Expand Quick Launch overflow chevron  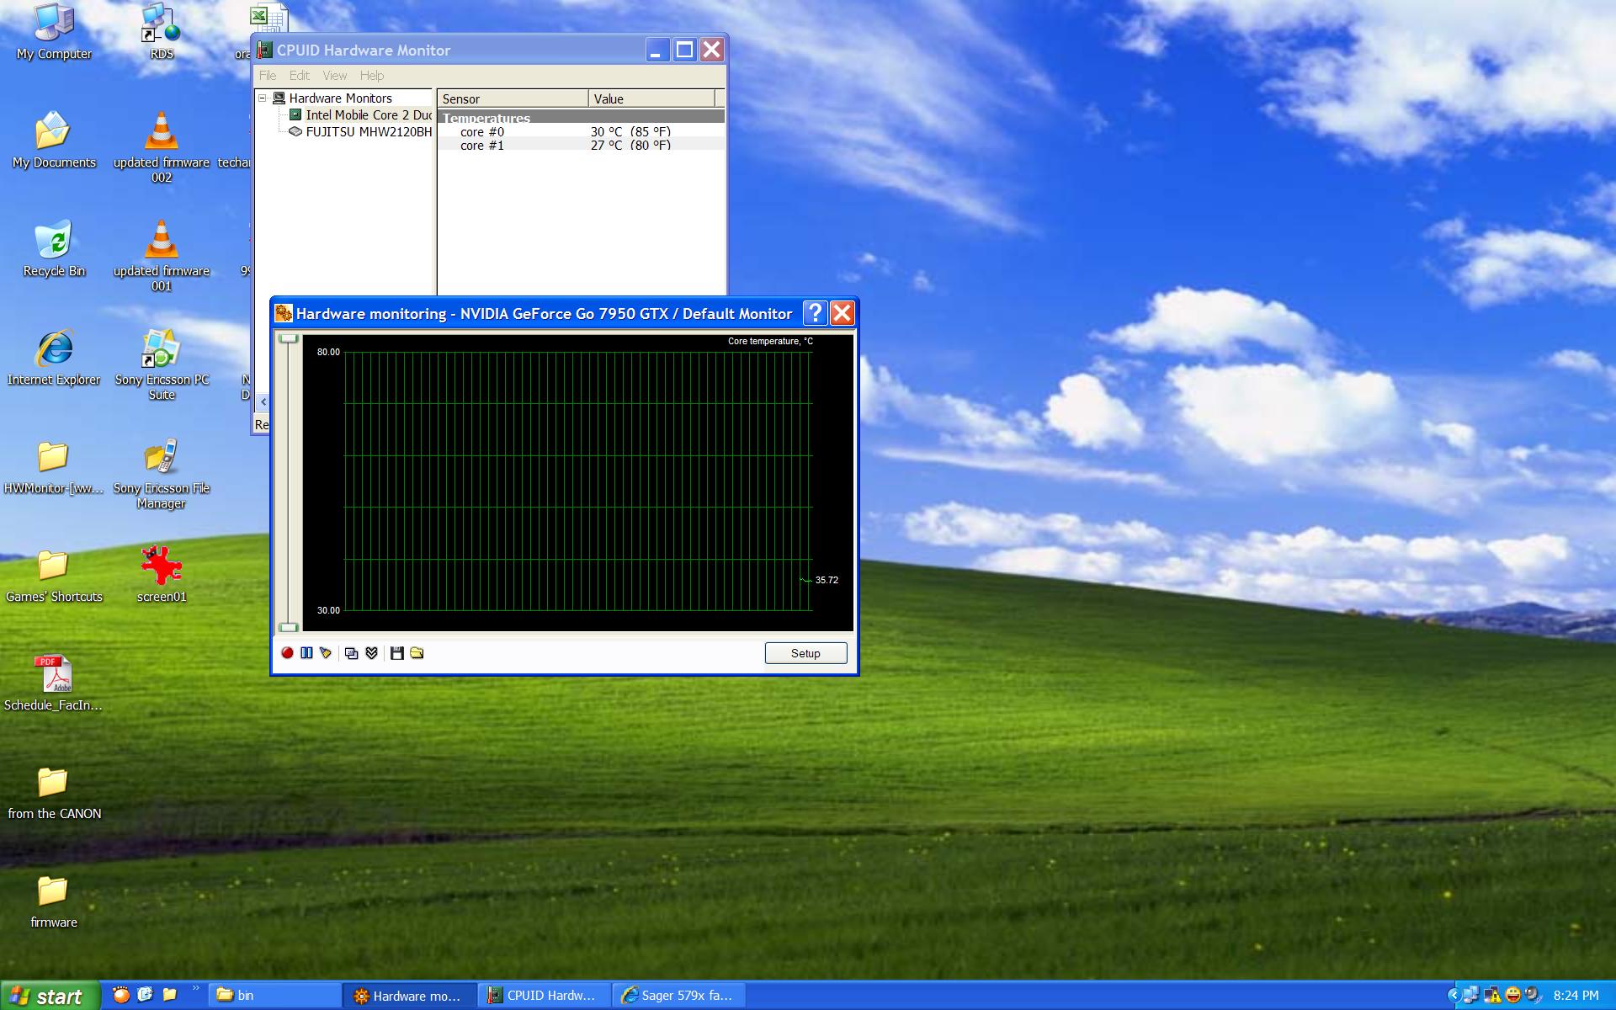click(x=196, y=989)
